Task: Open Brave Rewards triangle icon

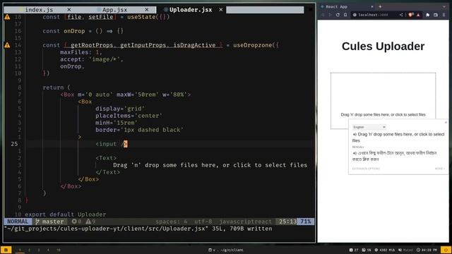Action: pos(418,15)
